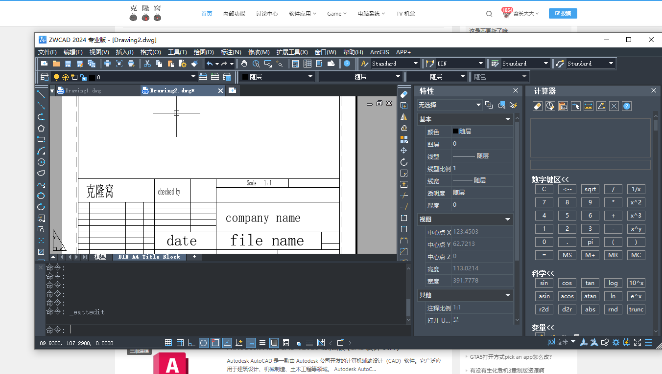Click the settings gear icon in status bar

616,342
